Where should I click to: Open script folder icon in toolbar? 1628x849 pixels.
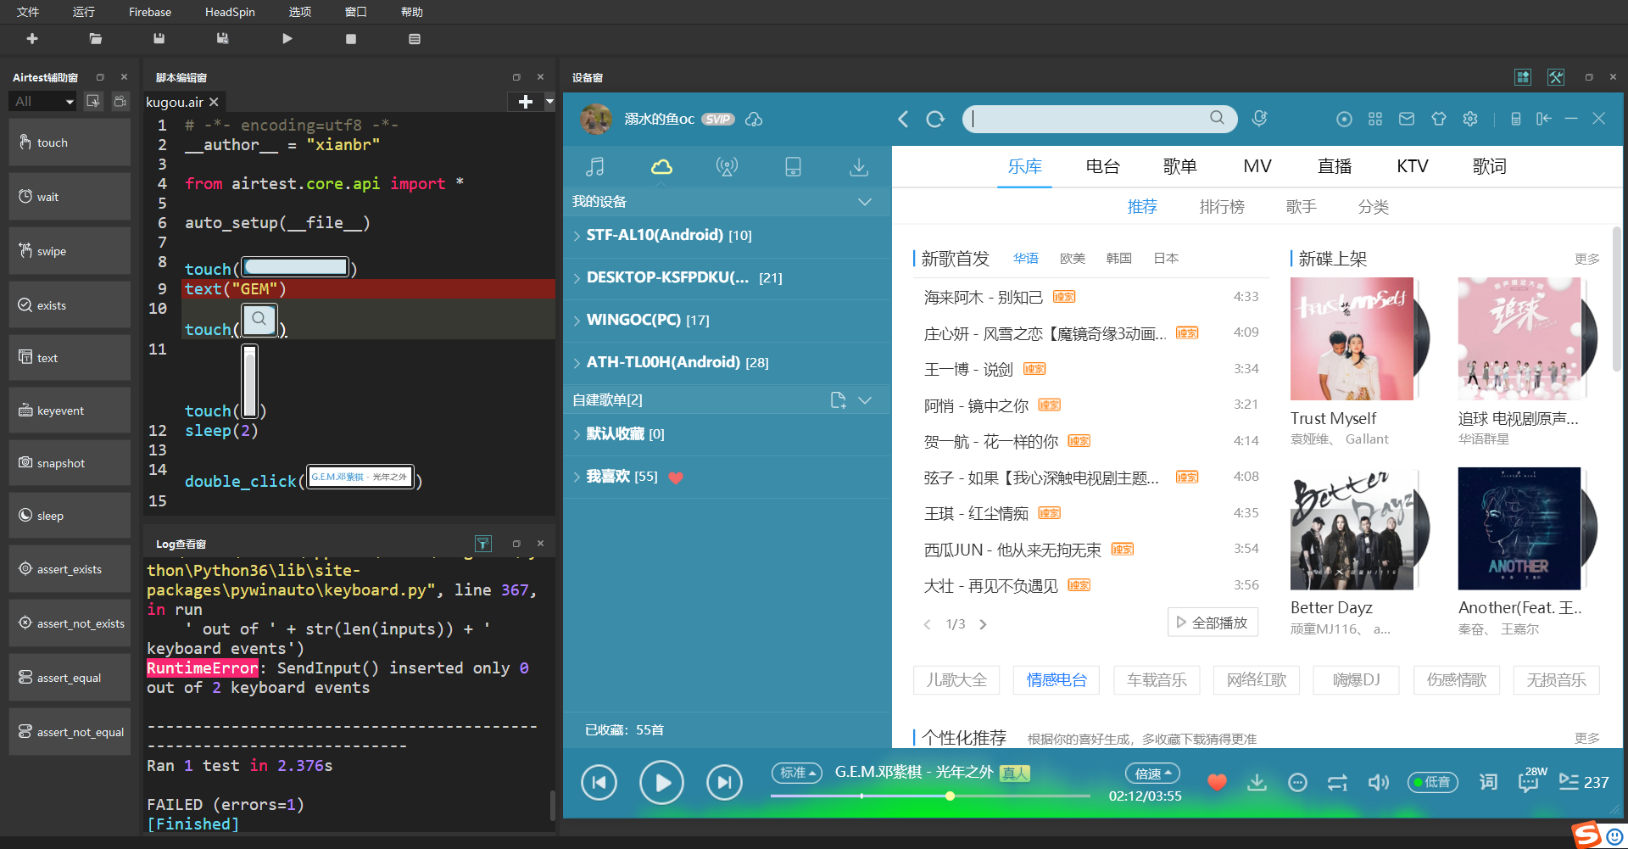96,39
